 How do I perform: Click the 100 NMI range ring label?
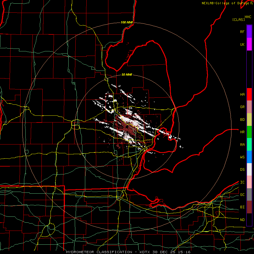127,22
